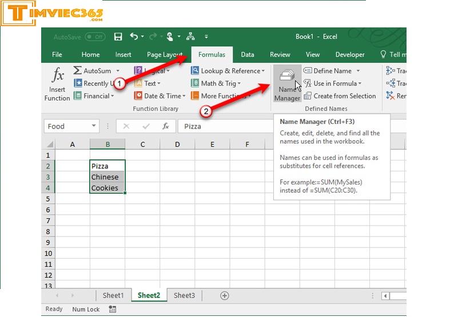
Task: Click the More Functions icon
Action: [x=195, y=96]
